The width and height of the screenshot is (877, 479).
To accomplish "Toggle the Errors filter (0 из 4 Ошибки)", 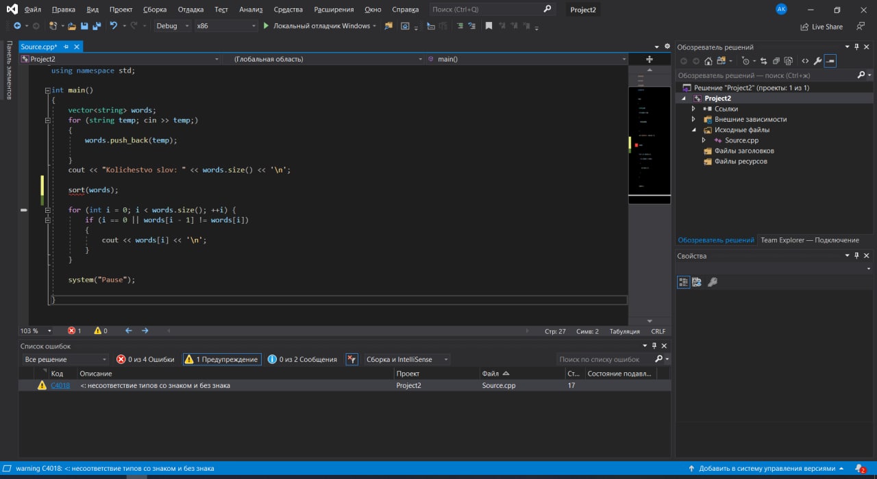I will click(x=145, y=359).
